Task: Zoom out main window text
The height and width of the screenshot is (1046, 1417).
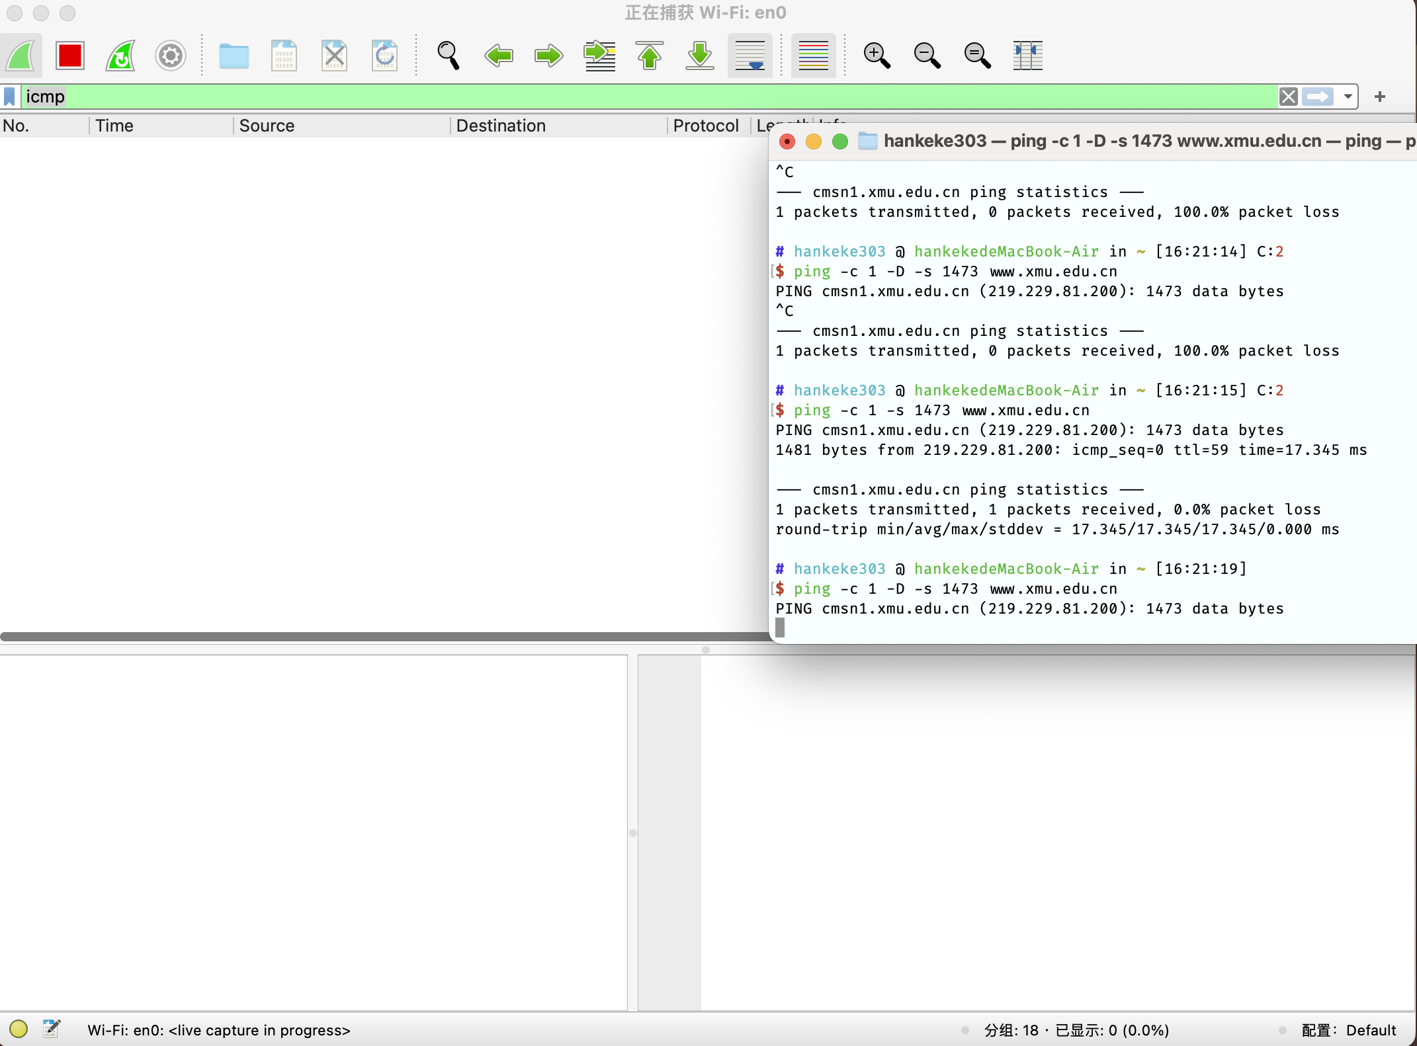Action: [927, 56]
